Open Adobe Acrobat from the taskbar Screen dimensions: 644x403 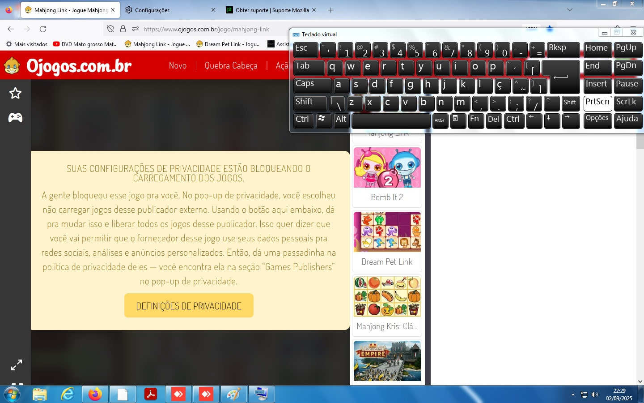151,394
